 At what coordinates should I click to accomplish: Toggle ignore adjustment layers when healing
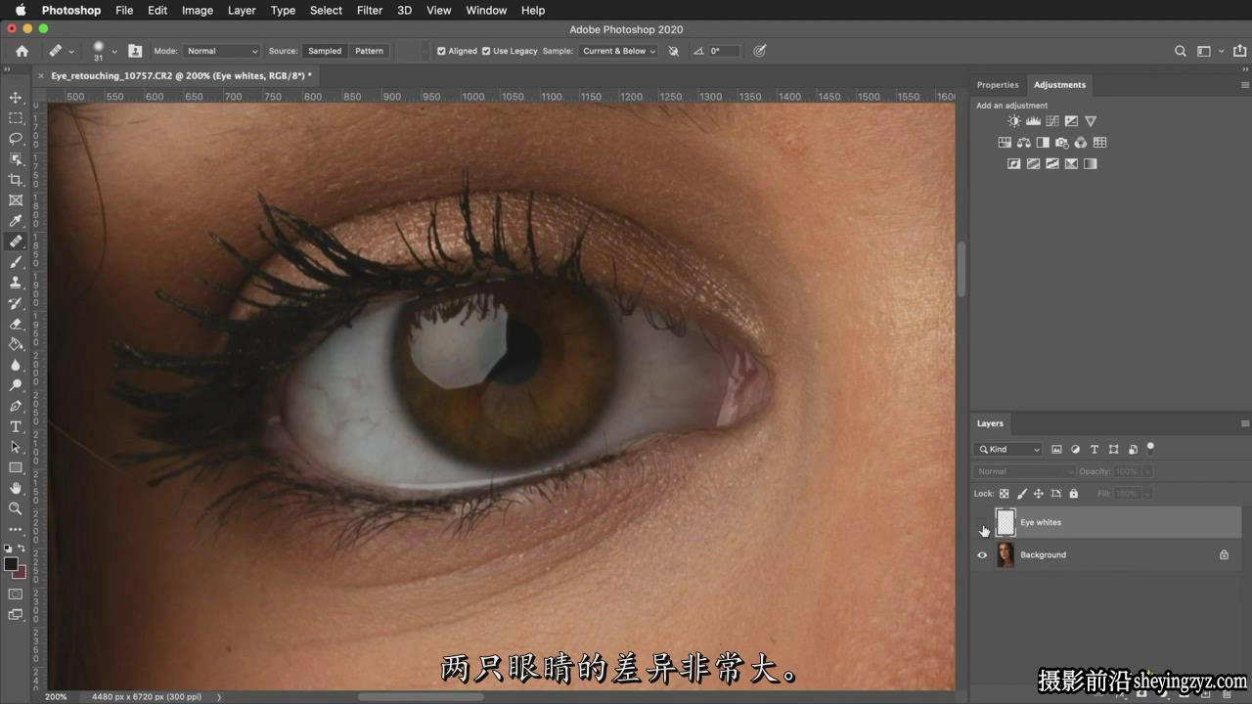click(673, 51)
